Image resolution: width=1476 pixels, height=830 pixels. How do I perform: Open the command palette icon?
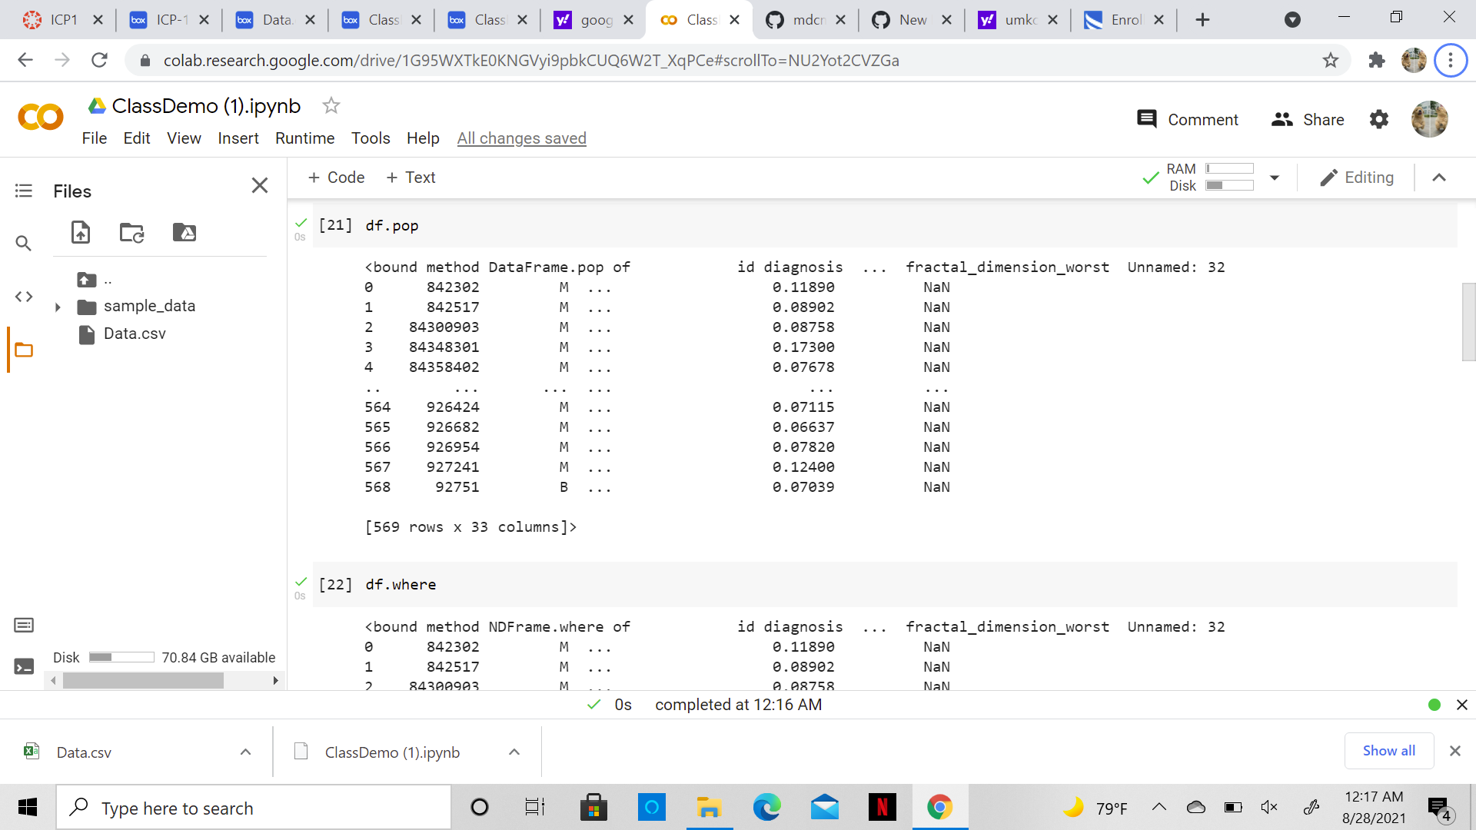[24, 625]
